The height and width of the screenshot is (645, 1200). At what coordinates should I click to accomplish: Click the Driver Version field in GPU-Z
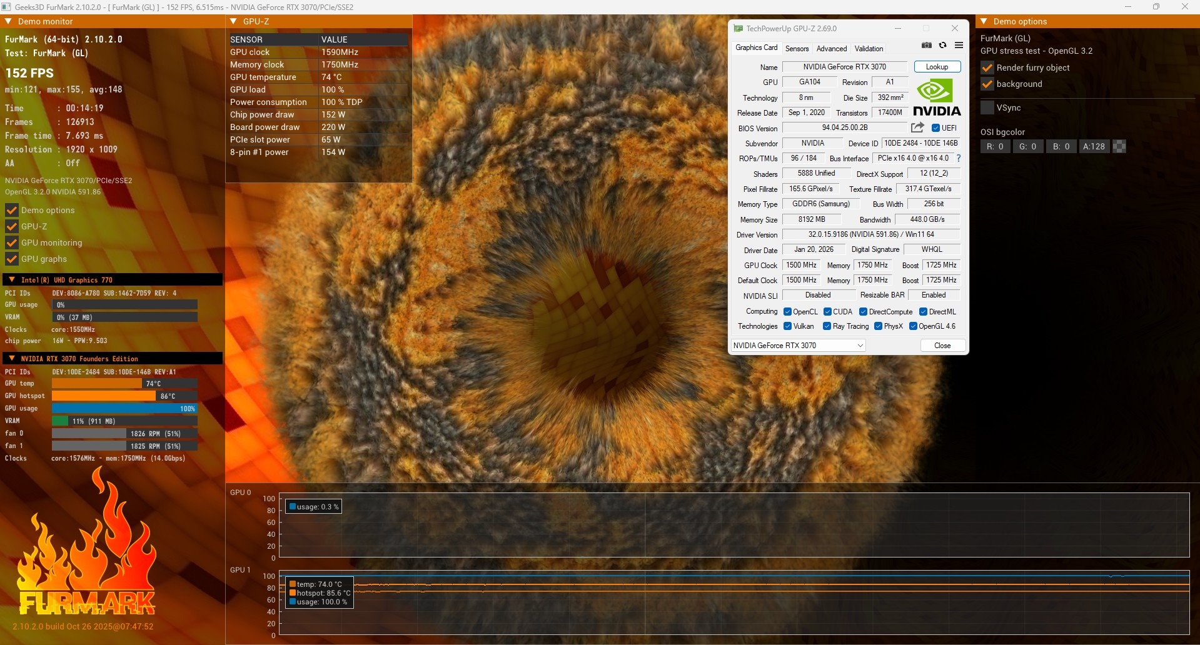pos(871,234)
